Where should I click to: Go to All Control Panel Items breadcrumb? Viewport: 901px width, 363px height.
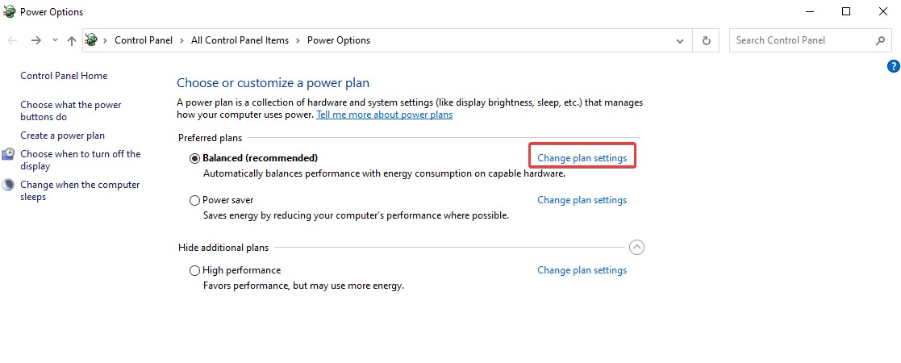pyautogui.click(x=240, y=40)
